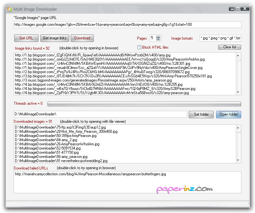The height and width of the screenshot is (213, 255).
Task: Click image links list scroll-up arrow
Action: (238, 55)
